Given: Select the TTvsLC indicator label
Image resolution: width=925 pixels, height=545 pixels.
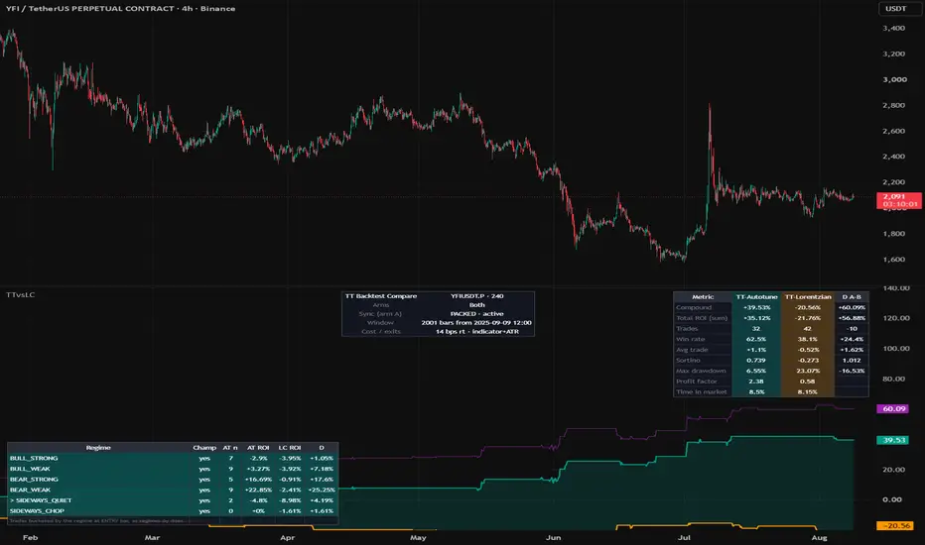Looking at the screenshot, I should click(x=20, y=294).
